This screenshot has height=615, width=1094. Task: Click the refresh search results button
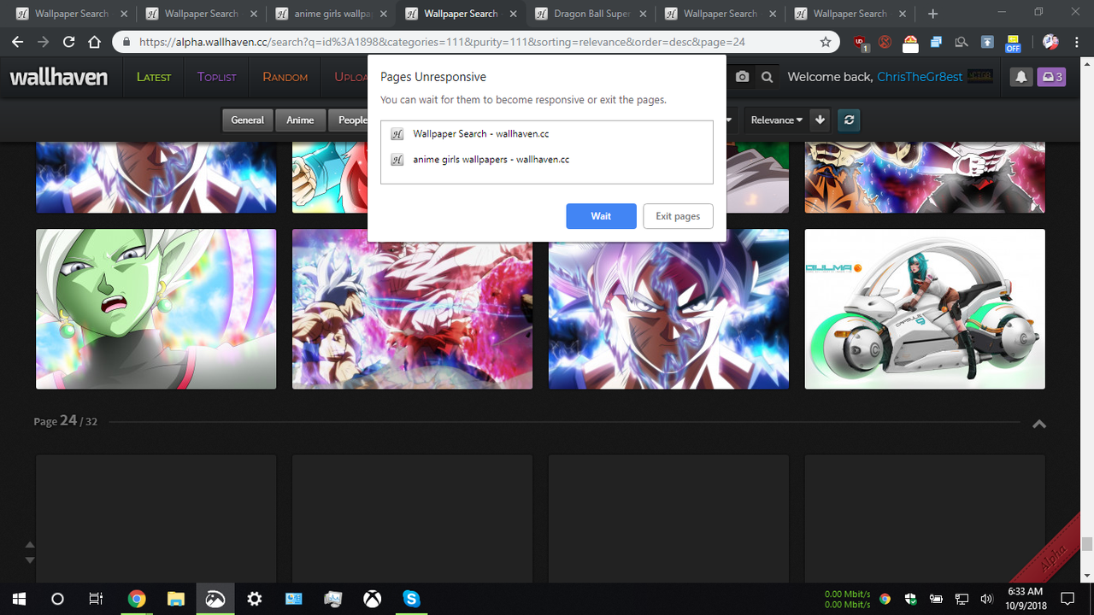(x=849, y=120)
